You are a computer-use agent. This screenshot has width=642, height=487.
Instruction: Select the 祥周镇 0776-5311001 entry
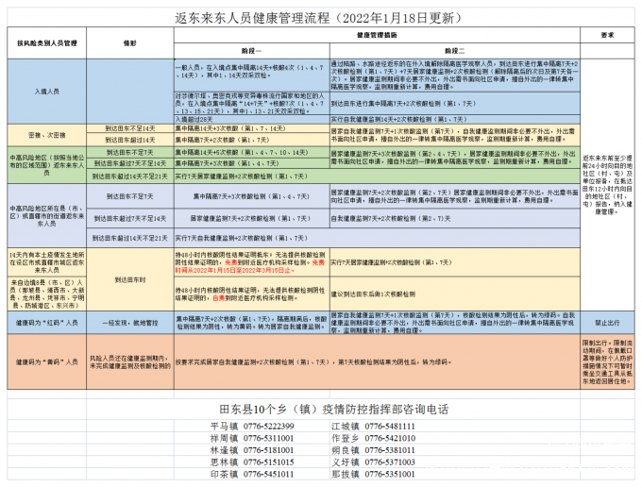250,439
